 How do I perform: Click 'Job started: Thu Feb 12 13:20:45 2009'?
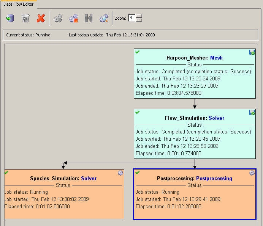[178, 139]
